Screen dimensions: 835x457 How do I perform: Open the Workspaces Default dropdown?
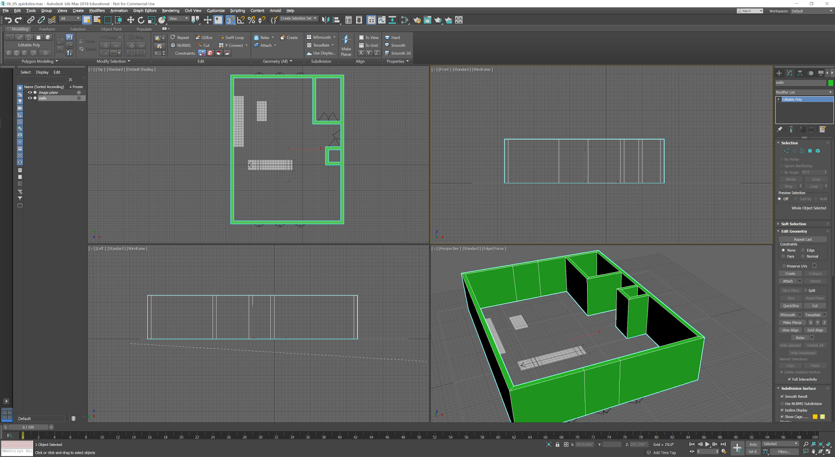(812, 11)
